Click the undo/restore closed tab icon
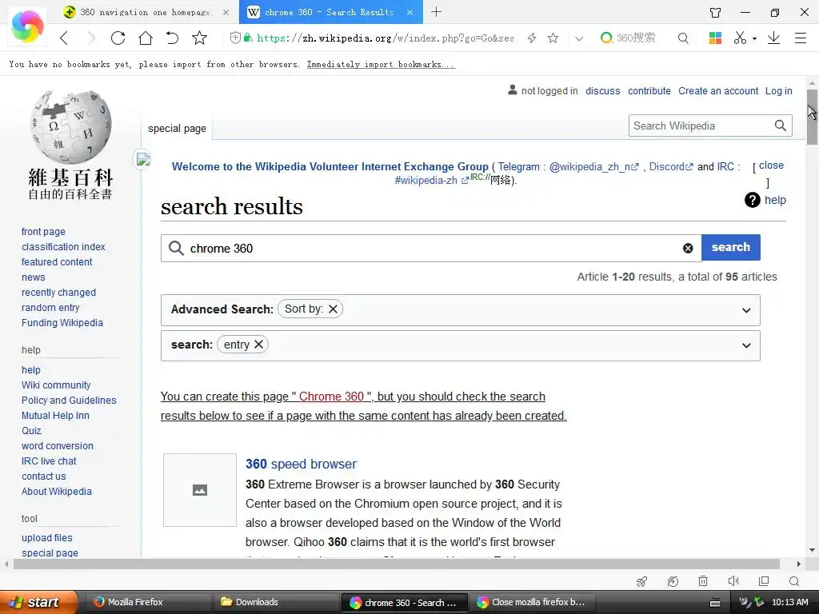 (x=173, y=38)
